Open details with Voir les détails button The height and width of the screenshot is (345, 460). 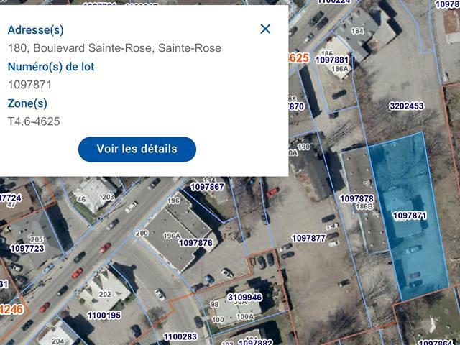click(137, 149)
